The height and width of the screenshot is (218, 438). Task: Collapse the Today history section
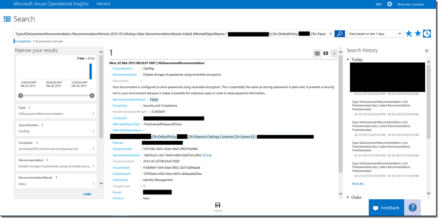(x=348, y=59)
